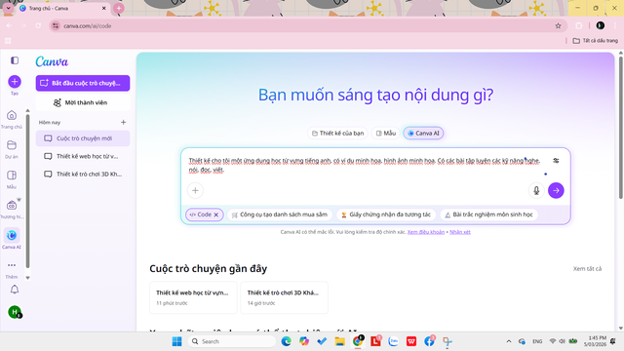Open recent card Thiết kế web học từ vựn...

[x=193, y=297]
